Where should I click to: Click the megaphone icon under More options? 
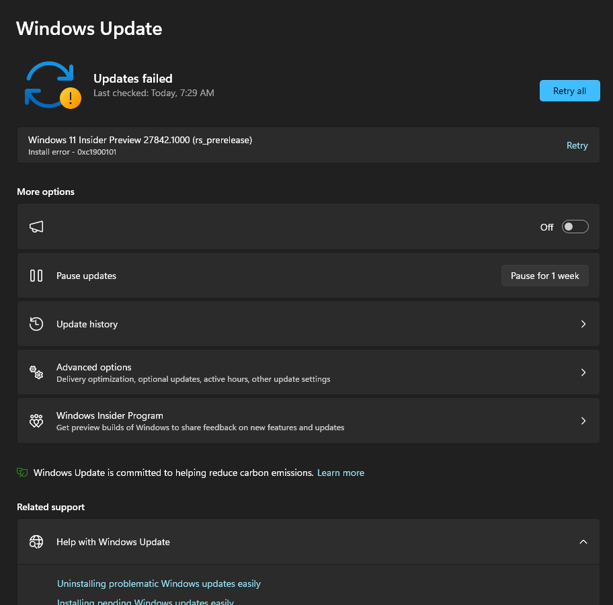(36, 227)
